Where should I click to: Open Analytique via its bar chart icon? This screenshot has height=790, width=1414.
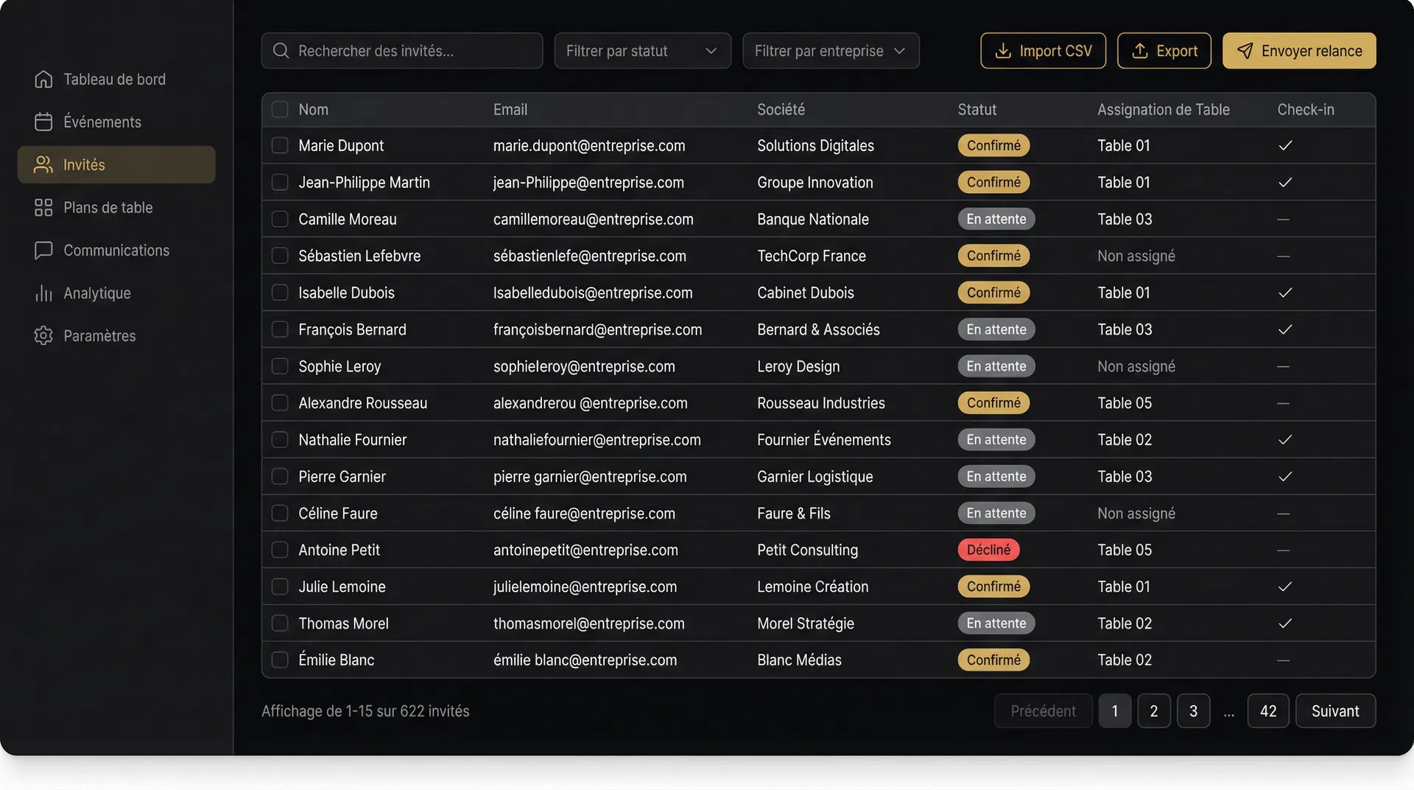[43, 293]
